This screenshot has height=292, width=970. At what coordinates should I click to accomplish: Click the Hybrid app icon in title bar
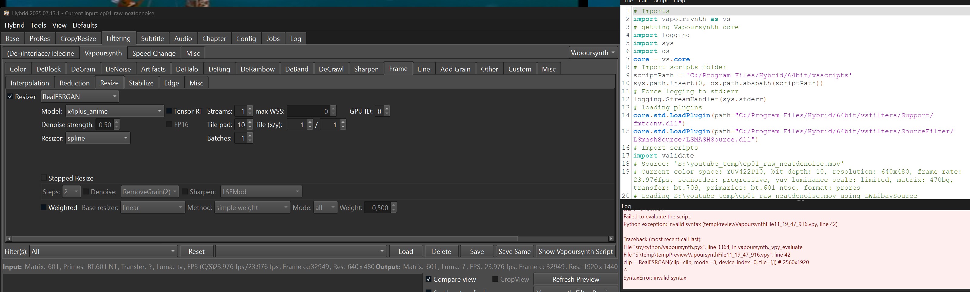coord(6,13)
